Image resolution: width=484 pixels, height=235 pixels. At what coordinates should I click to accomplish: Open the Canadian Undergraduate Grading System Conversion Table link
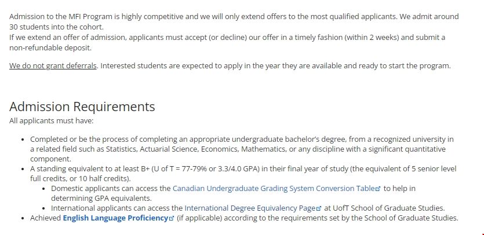pyautogui.click(x=274, y=189)
